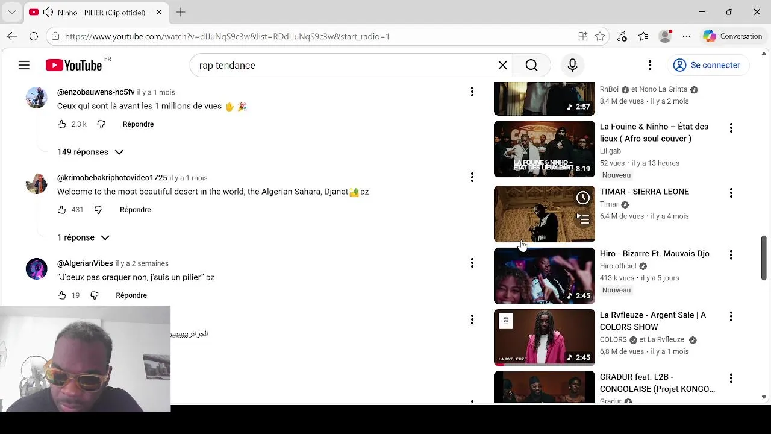Open new browser tab plus button
771x434 pixels.
click(x=181, y=12)
